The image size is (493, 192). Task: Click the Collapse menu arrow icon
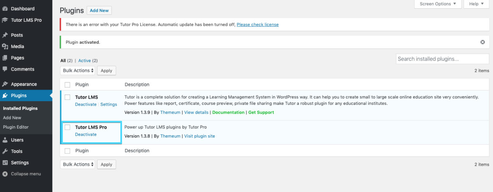tap(5, 174)
